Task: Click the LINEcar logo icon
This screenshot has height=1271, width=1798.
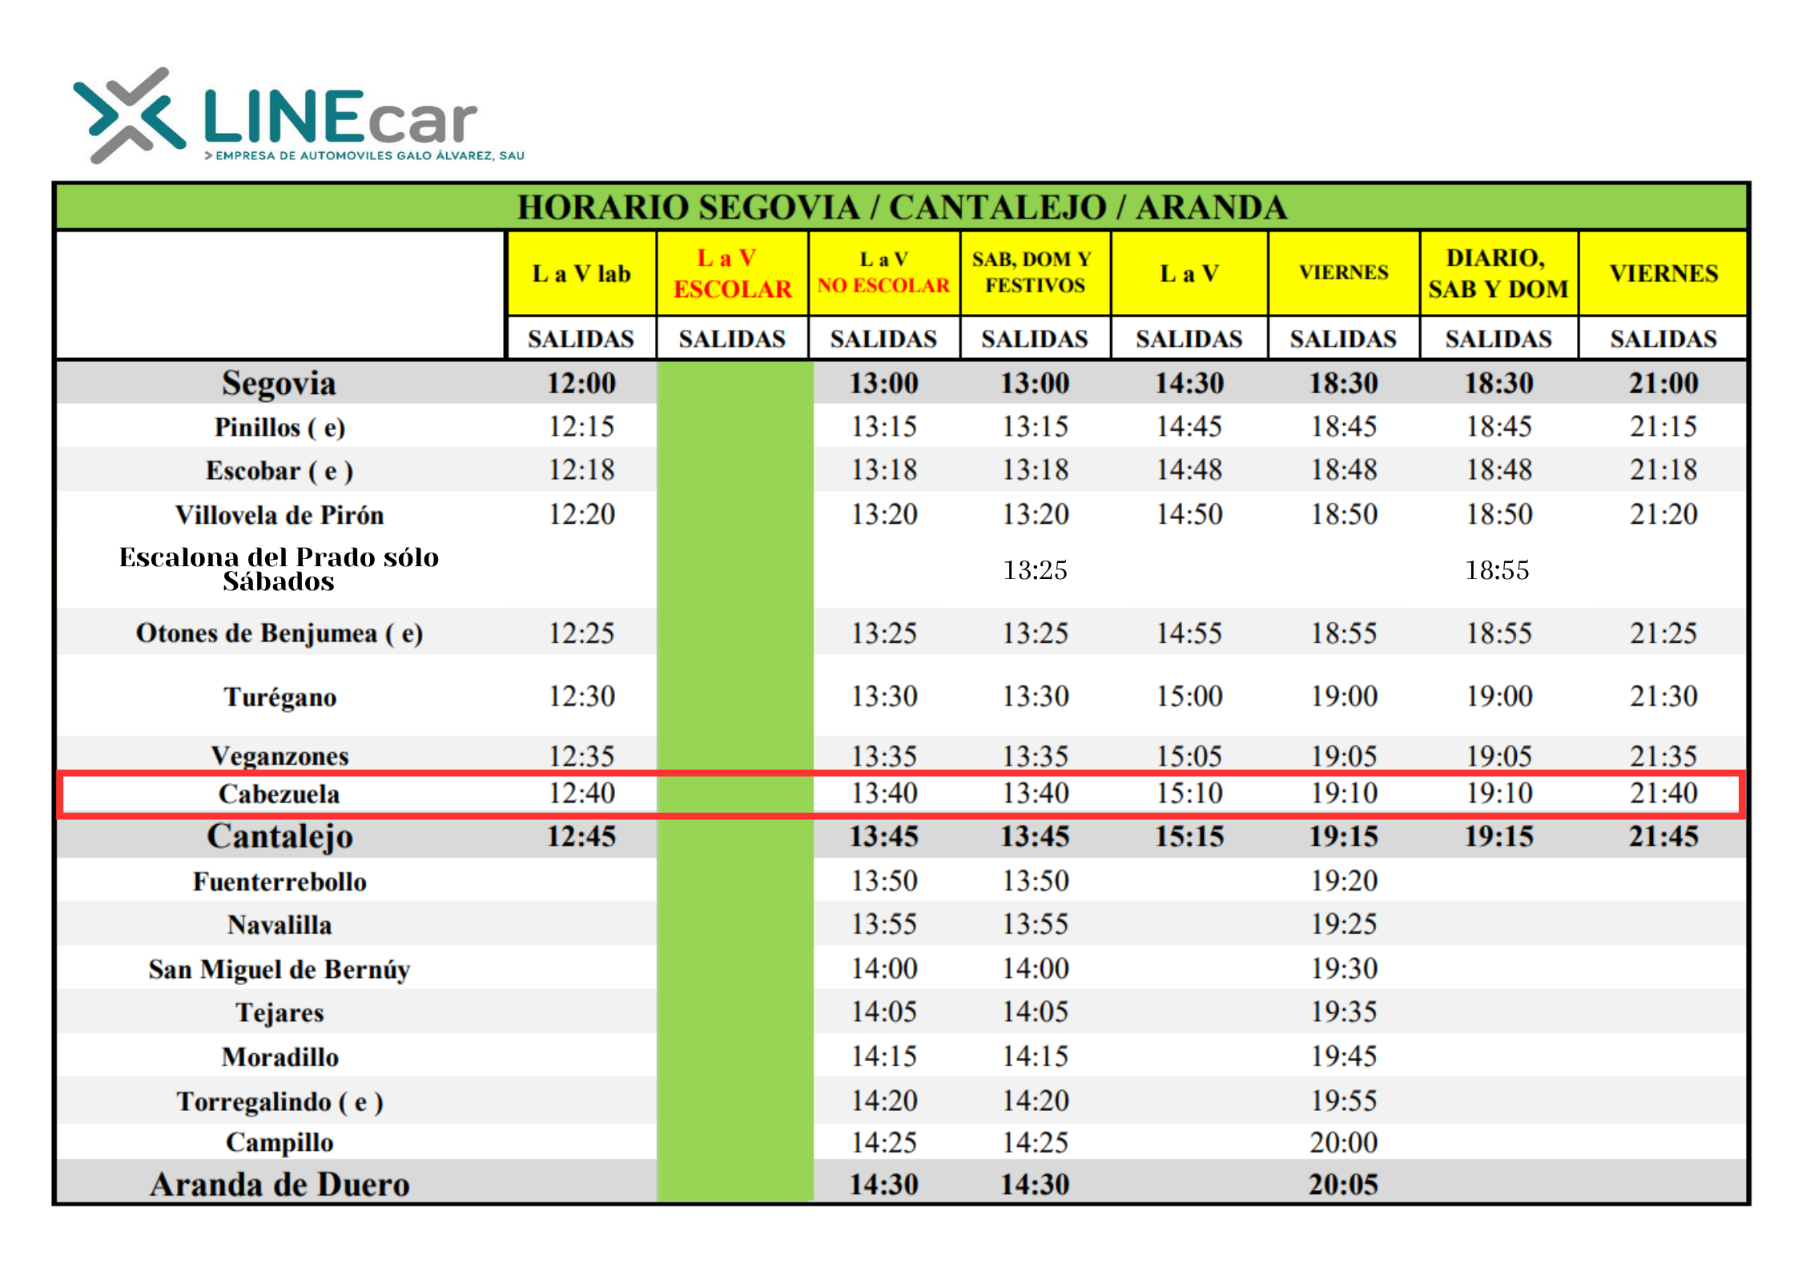Action: (x=128, y=115)
